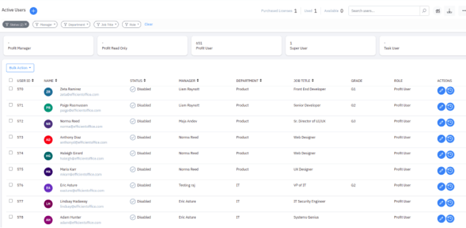Sort by Job Title column header
Viewport: 466px width, 228px height.
coord(304,81)
